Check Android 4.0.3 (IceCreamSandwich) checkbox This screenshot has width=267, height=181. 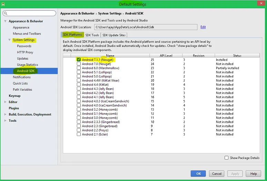[x=79, y=101]
